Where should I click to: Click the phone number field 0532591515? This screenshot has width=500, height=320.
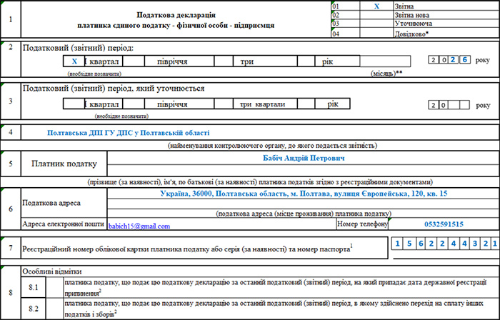tap(443, 224)
